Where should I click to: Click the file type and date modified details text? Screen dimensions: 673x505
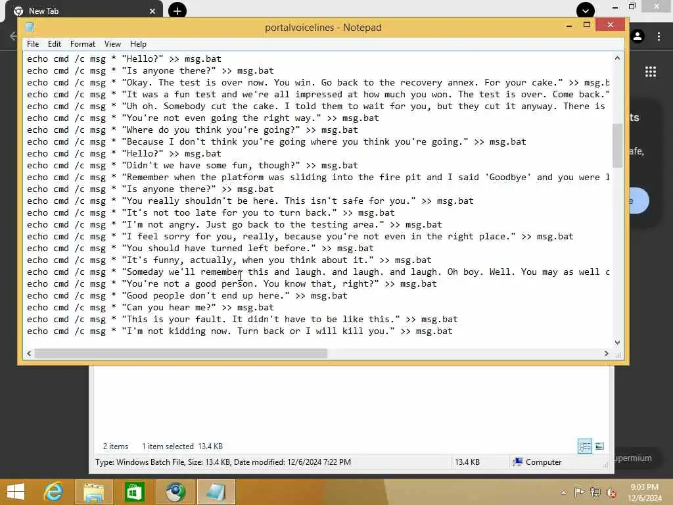point(223,462)
